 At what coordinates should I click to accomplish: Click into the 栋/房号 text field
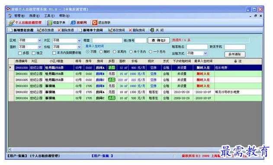tap(141, 41)
